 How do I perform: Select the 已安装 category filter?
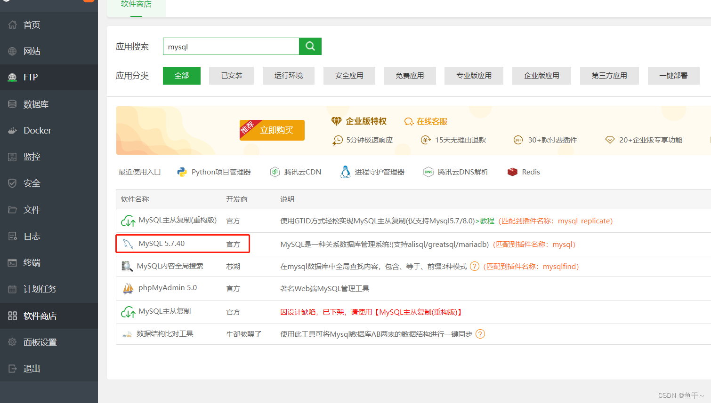(232, 76)
